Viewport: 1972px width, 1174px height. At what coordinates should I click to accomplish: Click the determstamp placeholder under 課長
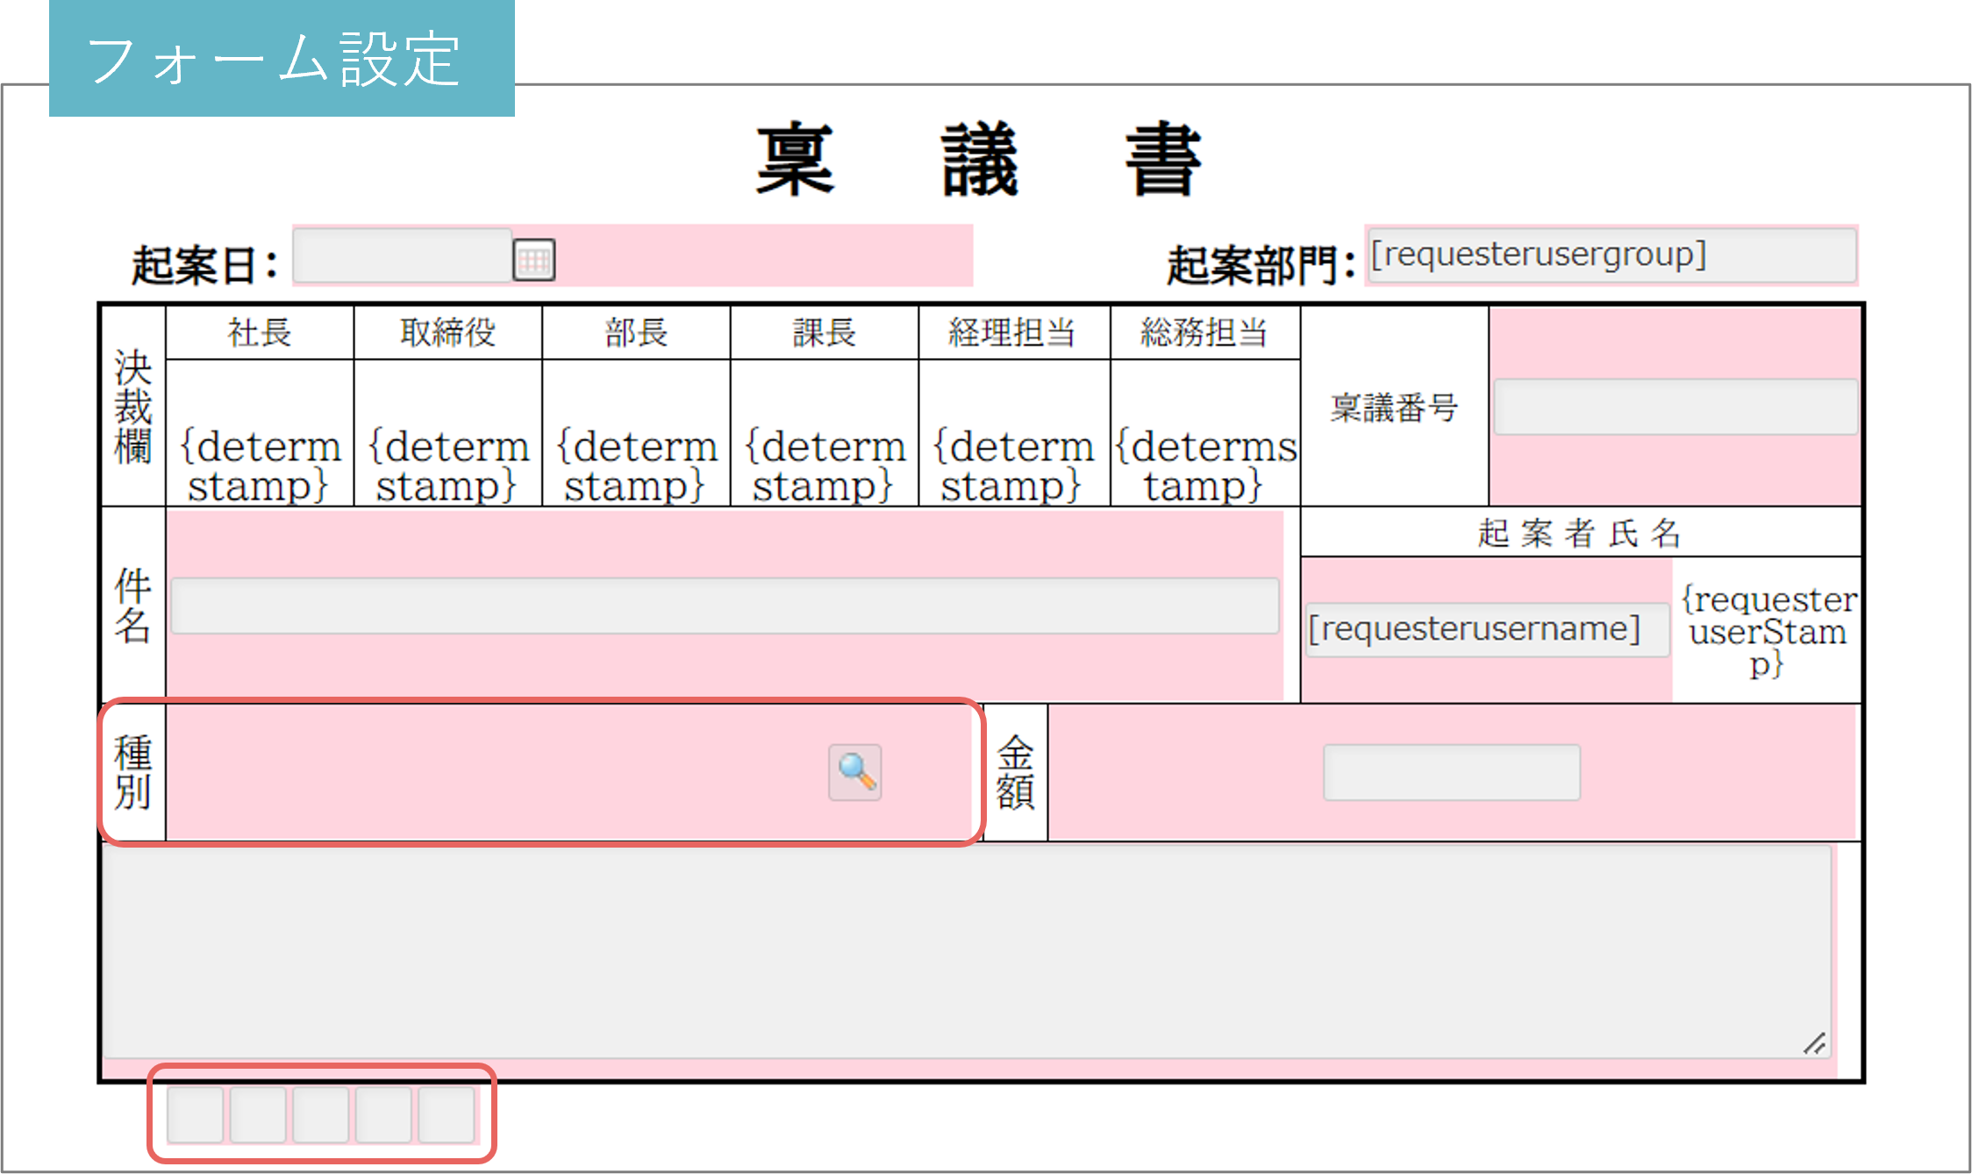825,466
